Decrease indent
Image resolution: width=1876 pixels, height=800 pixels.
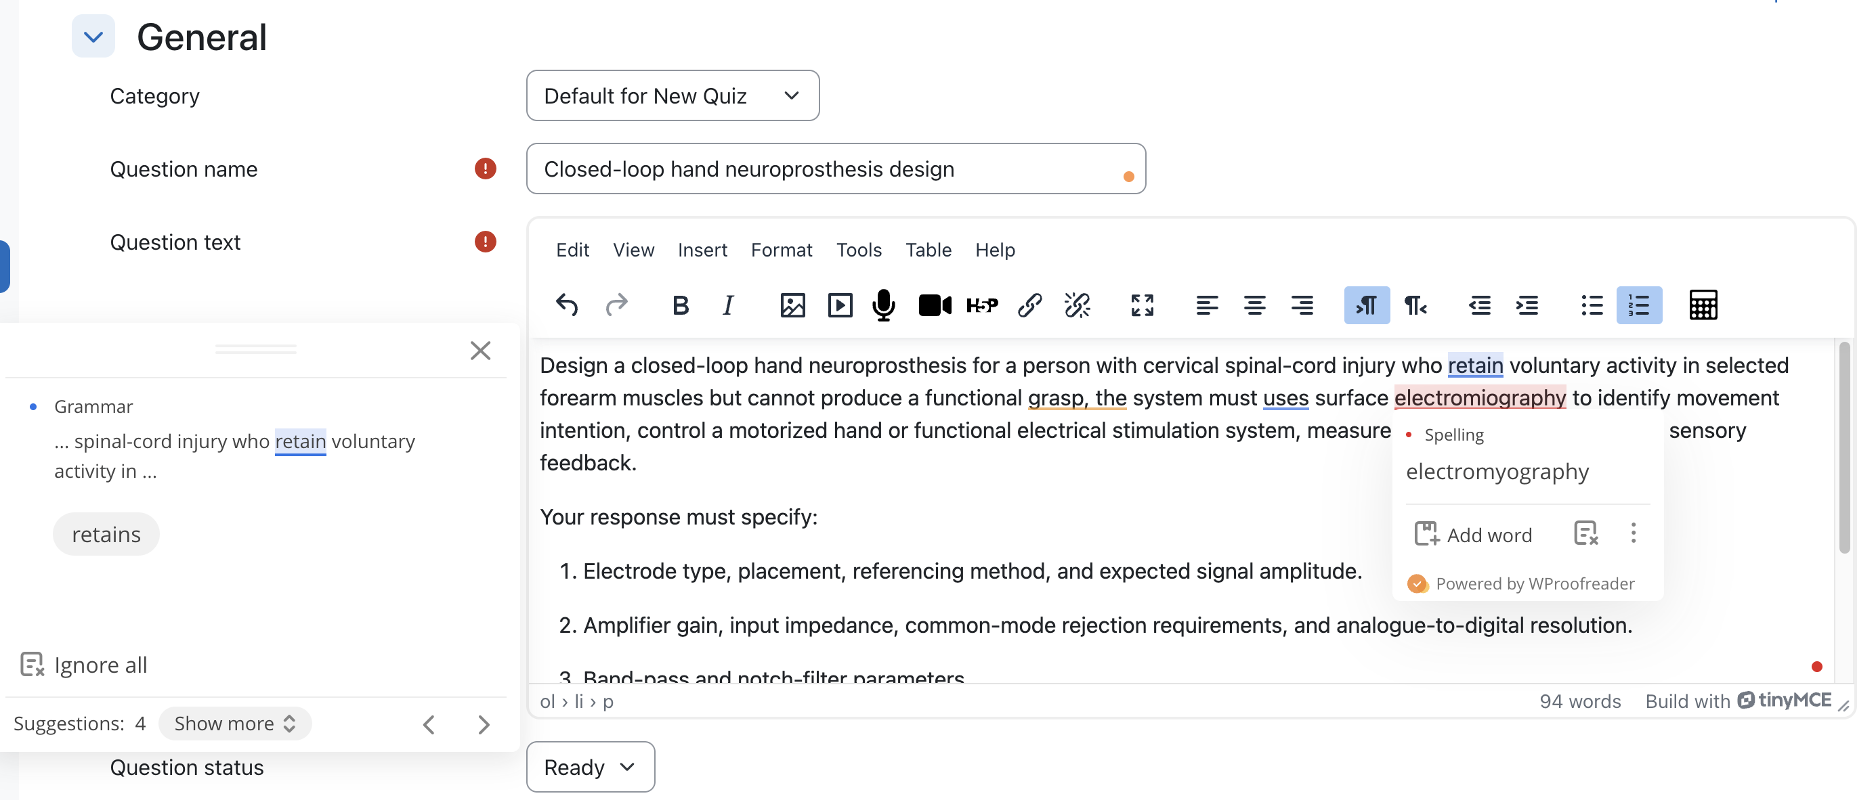pos(1479,305)
